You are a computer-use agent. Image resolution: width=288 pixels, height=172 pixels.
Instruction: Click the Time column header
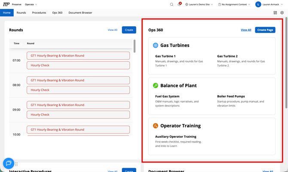tap(16, 43)
